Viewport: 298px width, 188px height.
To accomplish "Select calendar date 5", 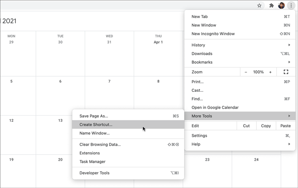I will click(11, 81).
